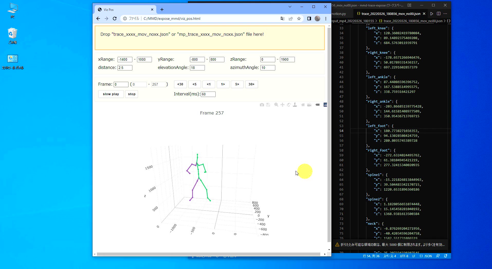492x269 pixels.
Task: Click browser vertical scrollbar thumb
Action: [329, 135]
